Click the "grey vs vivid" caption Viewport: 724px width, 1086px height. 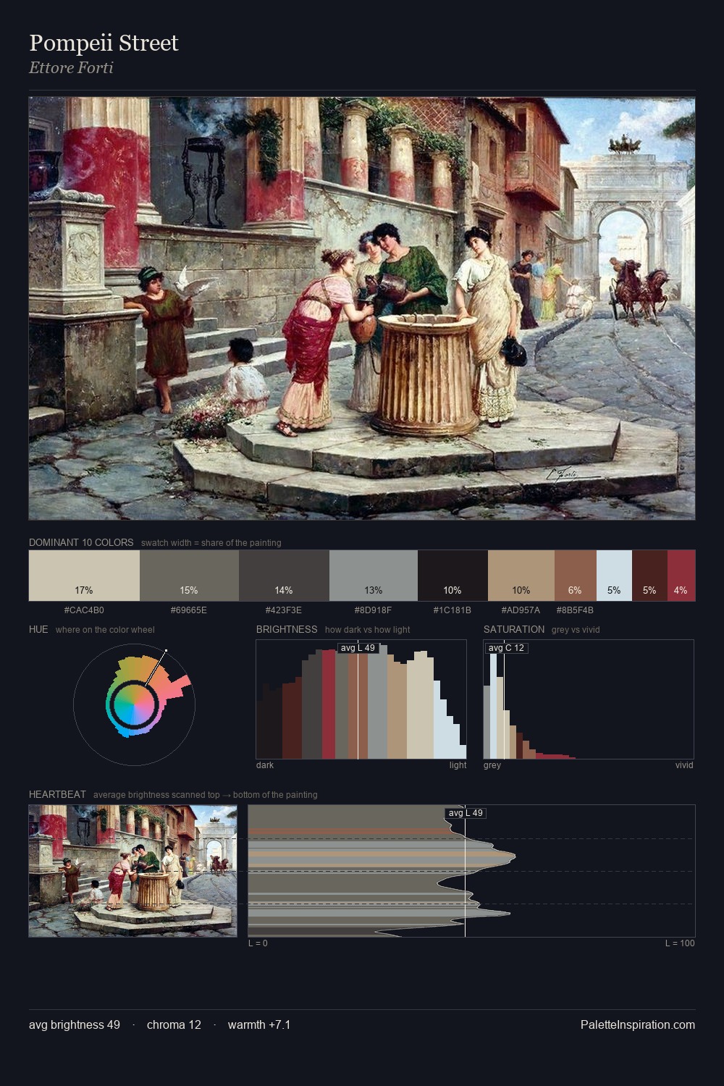click(x=576, y=630)
